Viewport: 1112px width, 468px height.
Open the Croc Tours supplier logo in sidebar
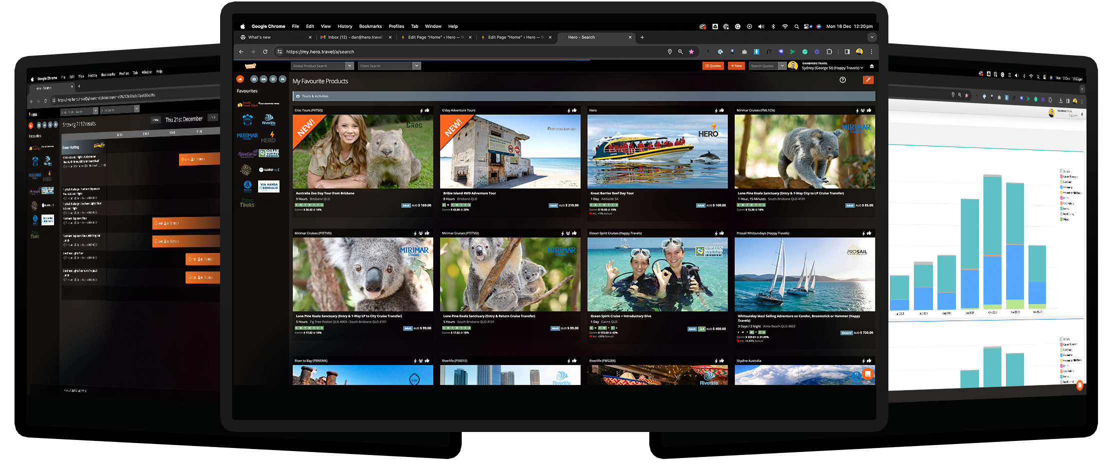(x=247, y=203)
